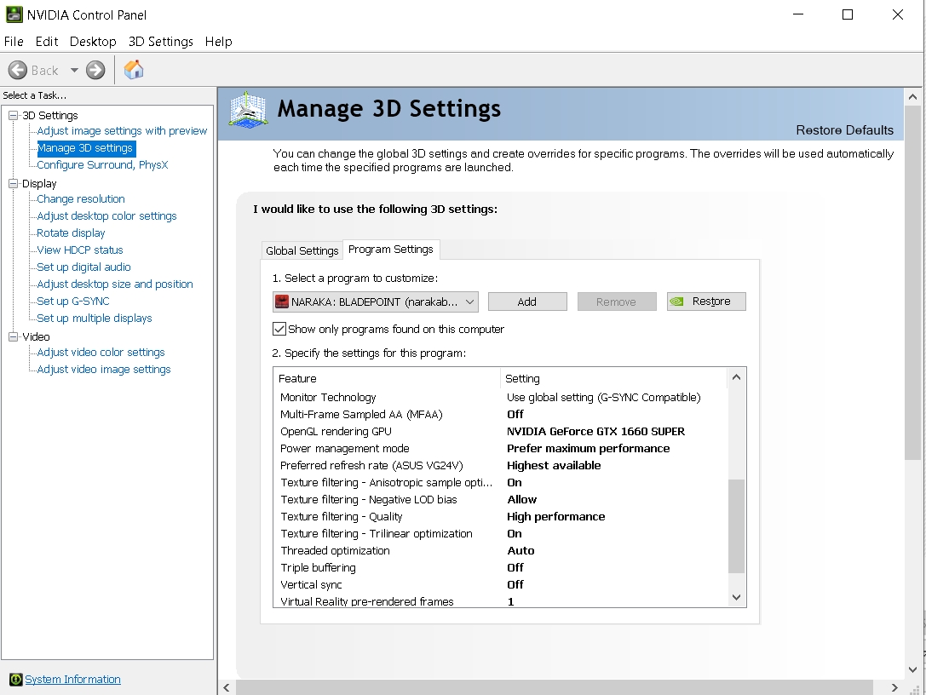Screen dimensions: 926x695
Task: Open the Help menu
Action: (218, 42)
